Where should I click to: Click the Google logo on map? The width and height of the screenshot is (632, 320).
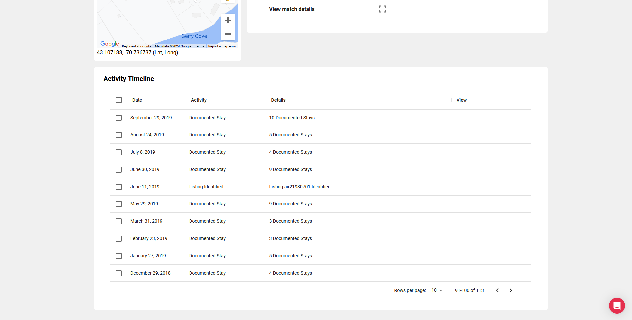[110, 44]
